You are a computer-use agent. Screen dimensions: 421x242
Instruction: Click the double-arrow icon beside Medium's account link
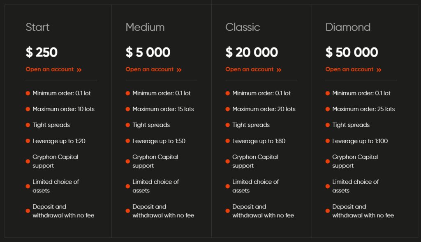tap(179, 69)
